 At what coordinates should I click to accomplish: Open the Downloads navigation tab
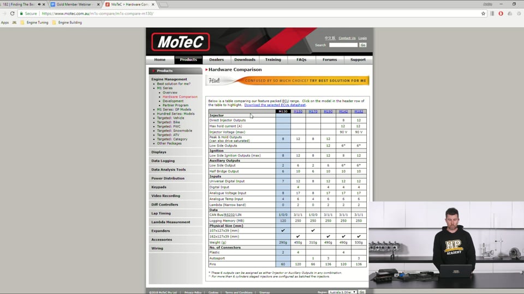[245, 60]
